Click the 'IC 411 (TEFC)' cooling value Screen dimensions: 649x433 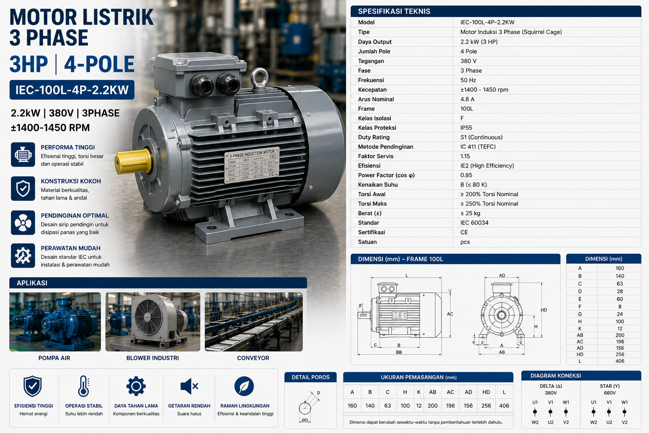[x=478, y=147]
